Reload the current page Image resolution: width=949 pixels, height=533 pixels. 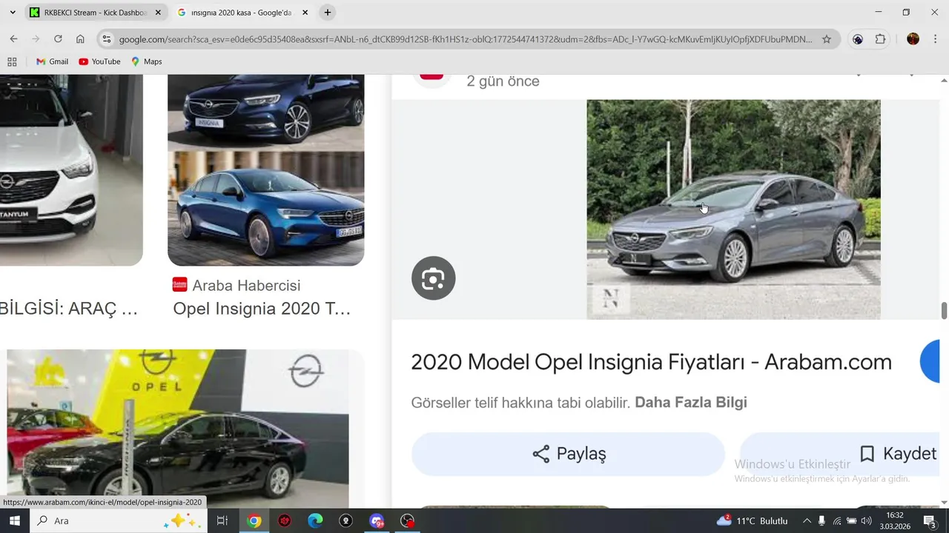point(58,39)
